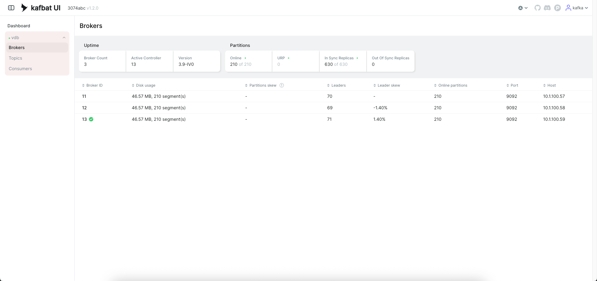Open the theme selector dropdown

[523, 8]
